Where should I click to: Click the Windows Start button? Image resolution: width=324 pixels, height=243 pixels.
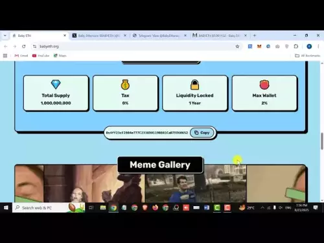coord(6,208)
